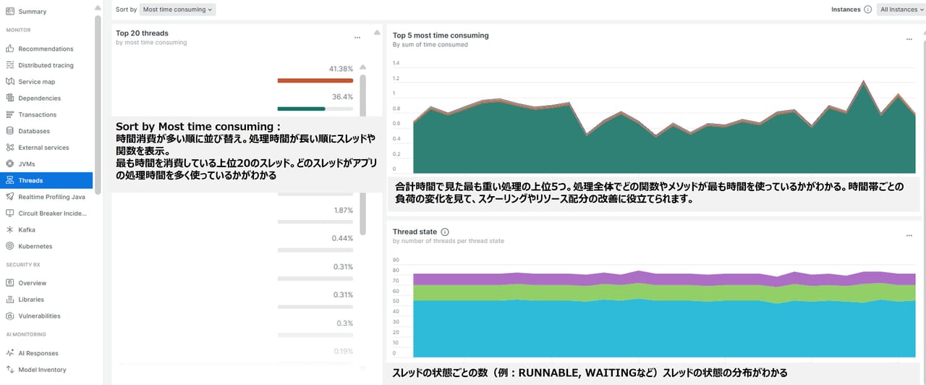This screenshot has height=385, width=926.
Task: Click the Kafka asterisk icon
Action: [10, 229]
